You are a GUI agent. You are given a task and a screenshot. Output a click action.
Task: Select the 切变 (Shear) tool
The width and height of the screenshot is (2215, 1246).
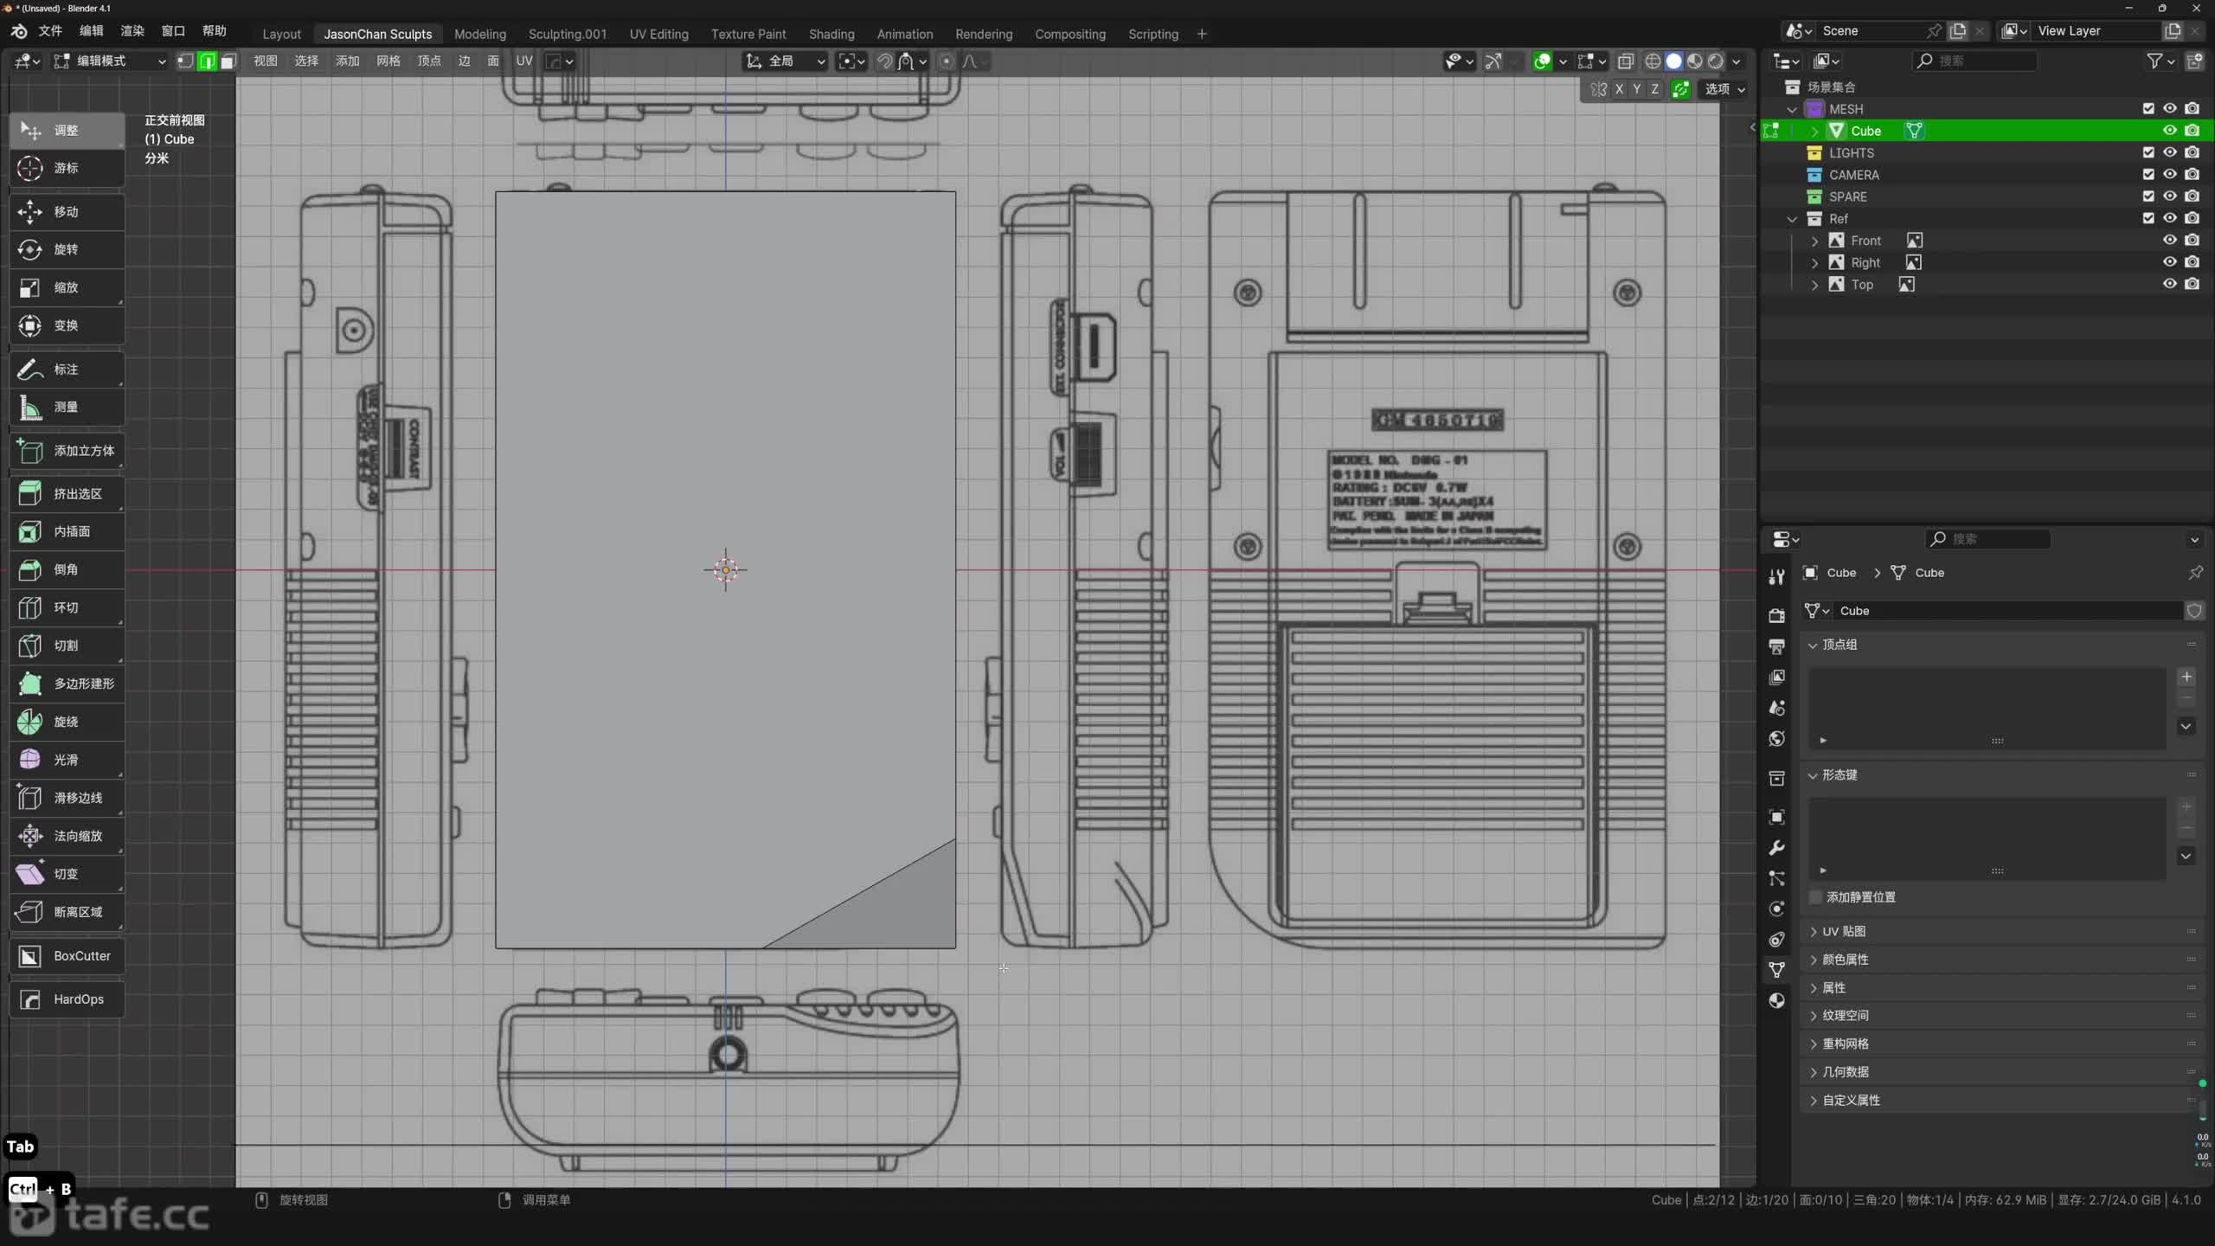pos(67,874)
